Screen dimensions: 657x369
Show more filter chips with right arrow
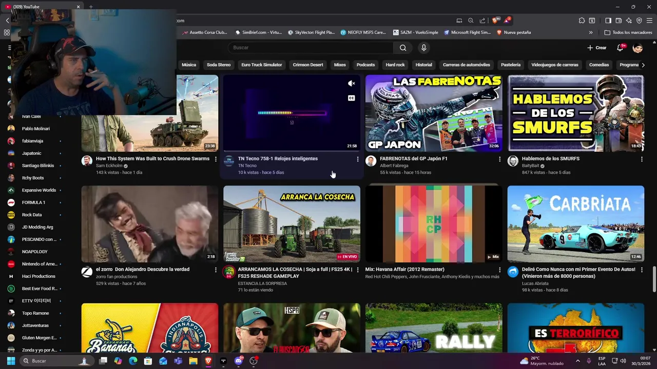coord(643,65)
